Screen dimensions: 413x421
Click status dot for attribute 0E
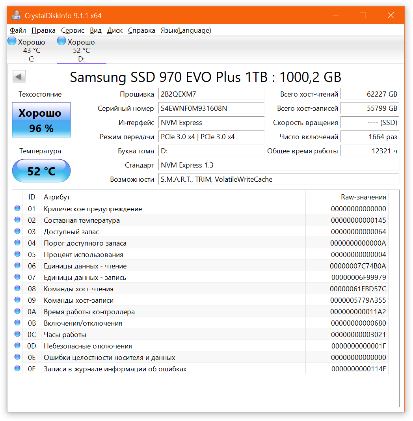click(17, 357)
